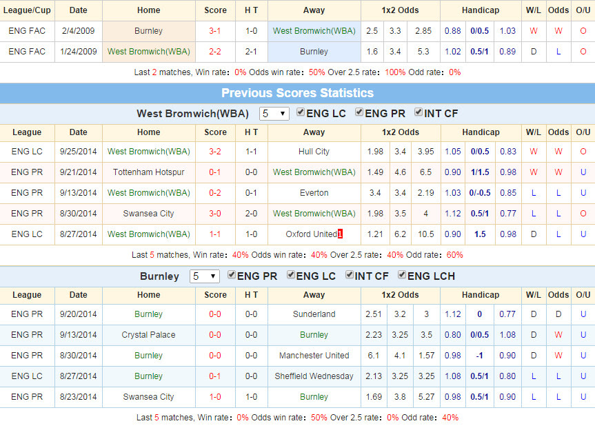Click Burnley home team in 2/4/2009 row
595x428 pixels.
(149, 31)
